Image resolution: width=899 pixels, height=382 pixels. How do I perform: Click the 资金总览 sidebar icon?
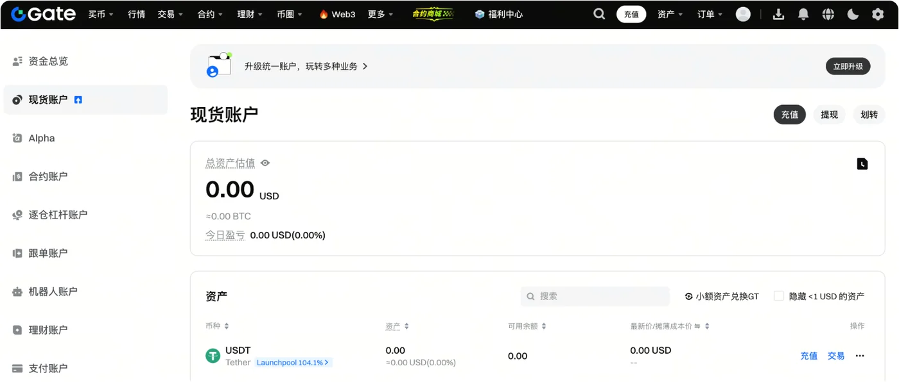pyautogui.click(x=17, y=62)
